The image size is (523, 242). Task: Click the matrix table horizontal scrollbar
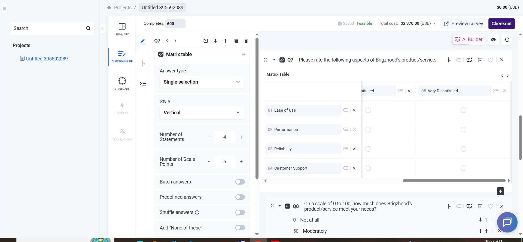[454, 181]
